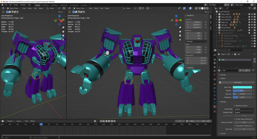This screenshot has height=139, width=257.
Task: Open the World properties tab icon
Action: pyautogui.click(x=215, y=75)
